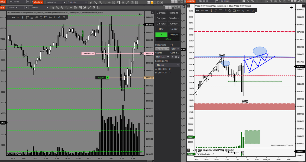Reverse position with Rev button
The width and height of the screenshot is (306, 162).
click(x=161, y=29)
